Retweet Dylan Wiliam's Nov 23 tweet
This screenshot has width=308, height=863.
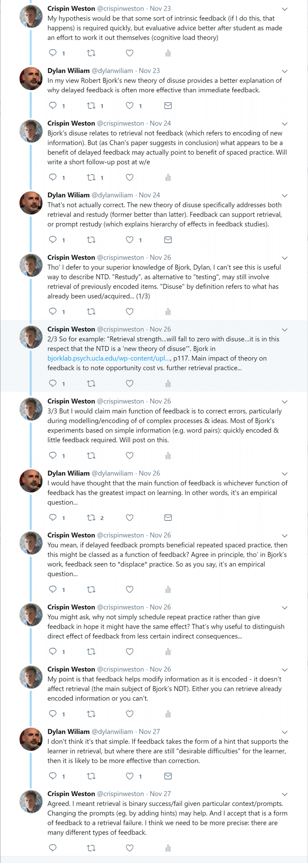point(91,106)
